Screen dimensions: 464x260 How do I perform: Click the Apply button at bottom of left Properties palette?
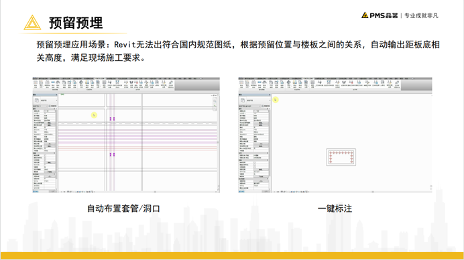click(x=52, y=192)
